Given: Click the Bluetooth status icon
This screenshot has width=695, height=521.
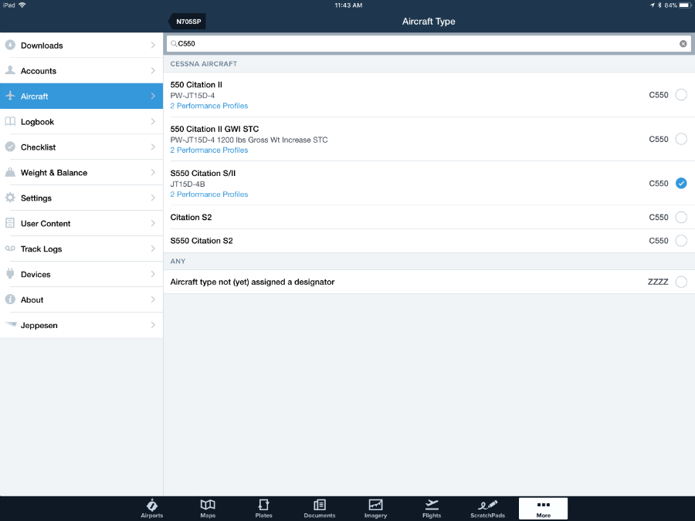Looking at the screenshot, I should tap(659, 5).
